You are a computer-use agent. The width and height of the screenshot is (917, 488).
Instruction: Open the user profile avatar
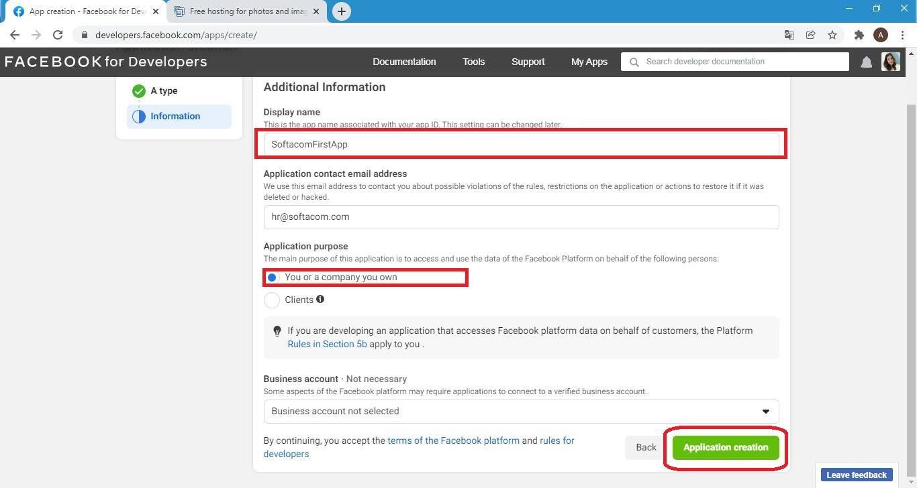pyautogui.click(x=891, y=62)
